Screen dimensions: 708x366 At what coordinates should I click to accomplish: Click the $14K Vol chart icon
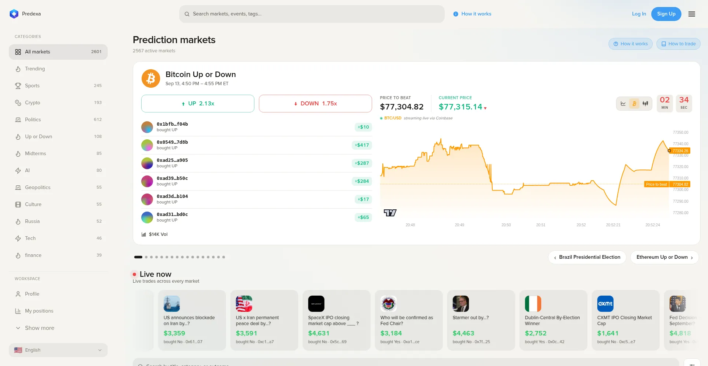(144, 234)
